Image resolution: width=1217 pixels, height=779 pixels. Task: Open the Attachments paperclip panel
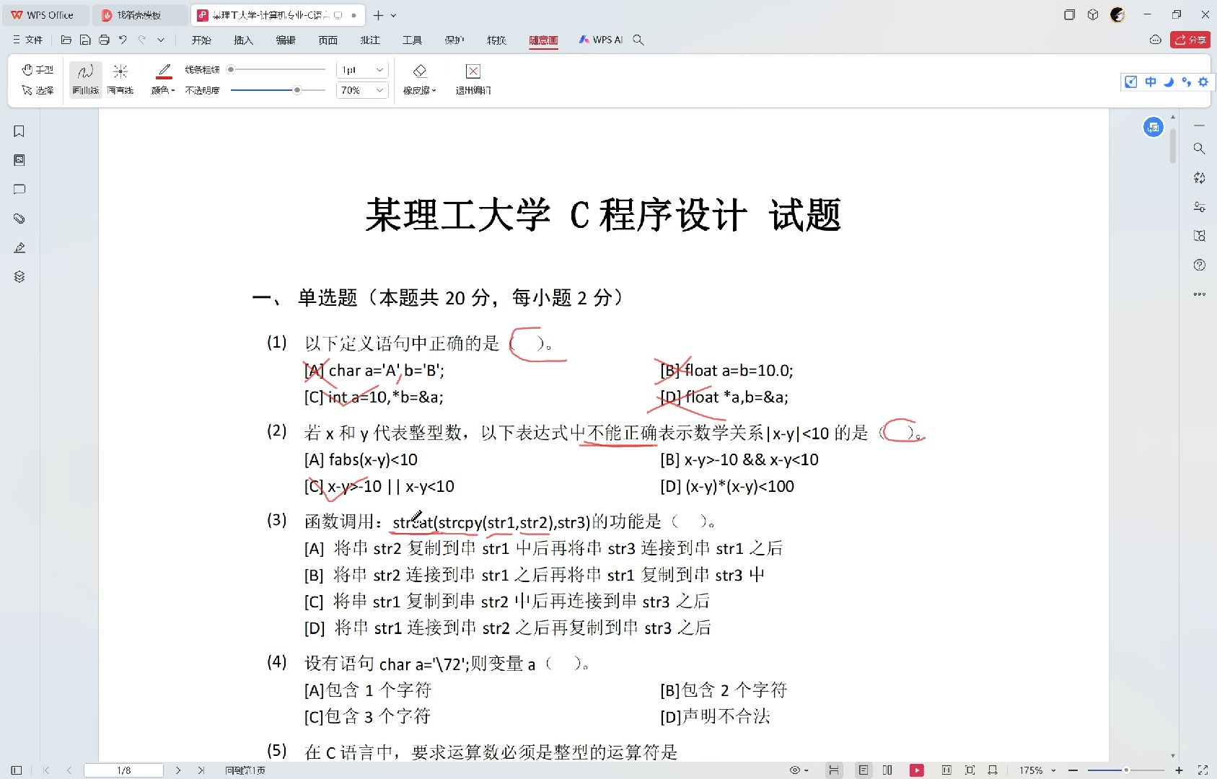click(19, 219)
